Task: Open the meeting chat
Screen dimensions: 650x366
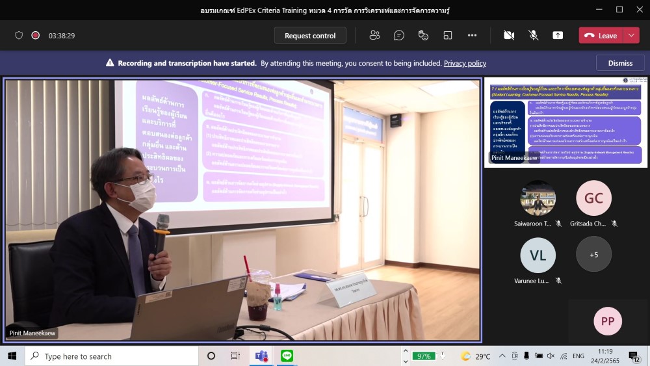Action: point(399,35)
